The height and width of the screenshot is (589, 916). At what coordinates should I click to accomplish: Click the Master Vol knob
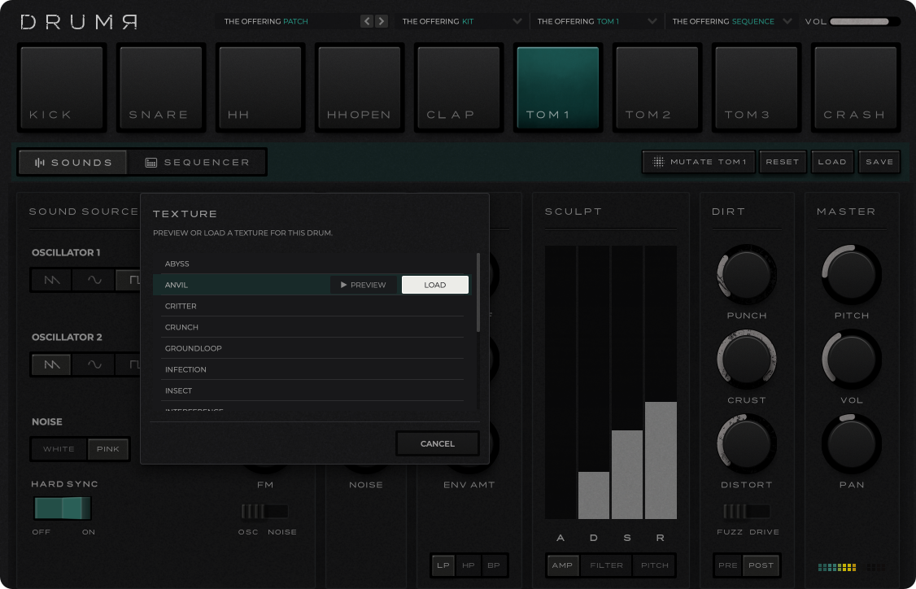852,360
